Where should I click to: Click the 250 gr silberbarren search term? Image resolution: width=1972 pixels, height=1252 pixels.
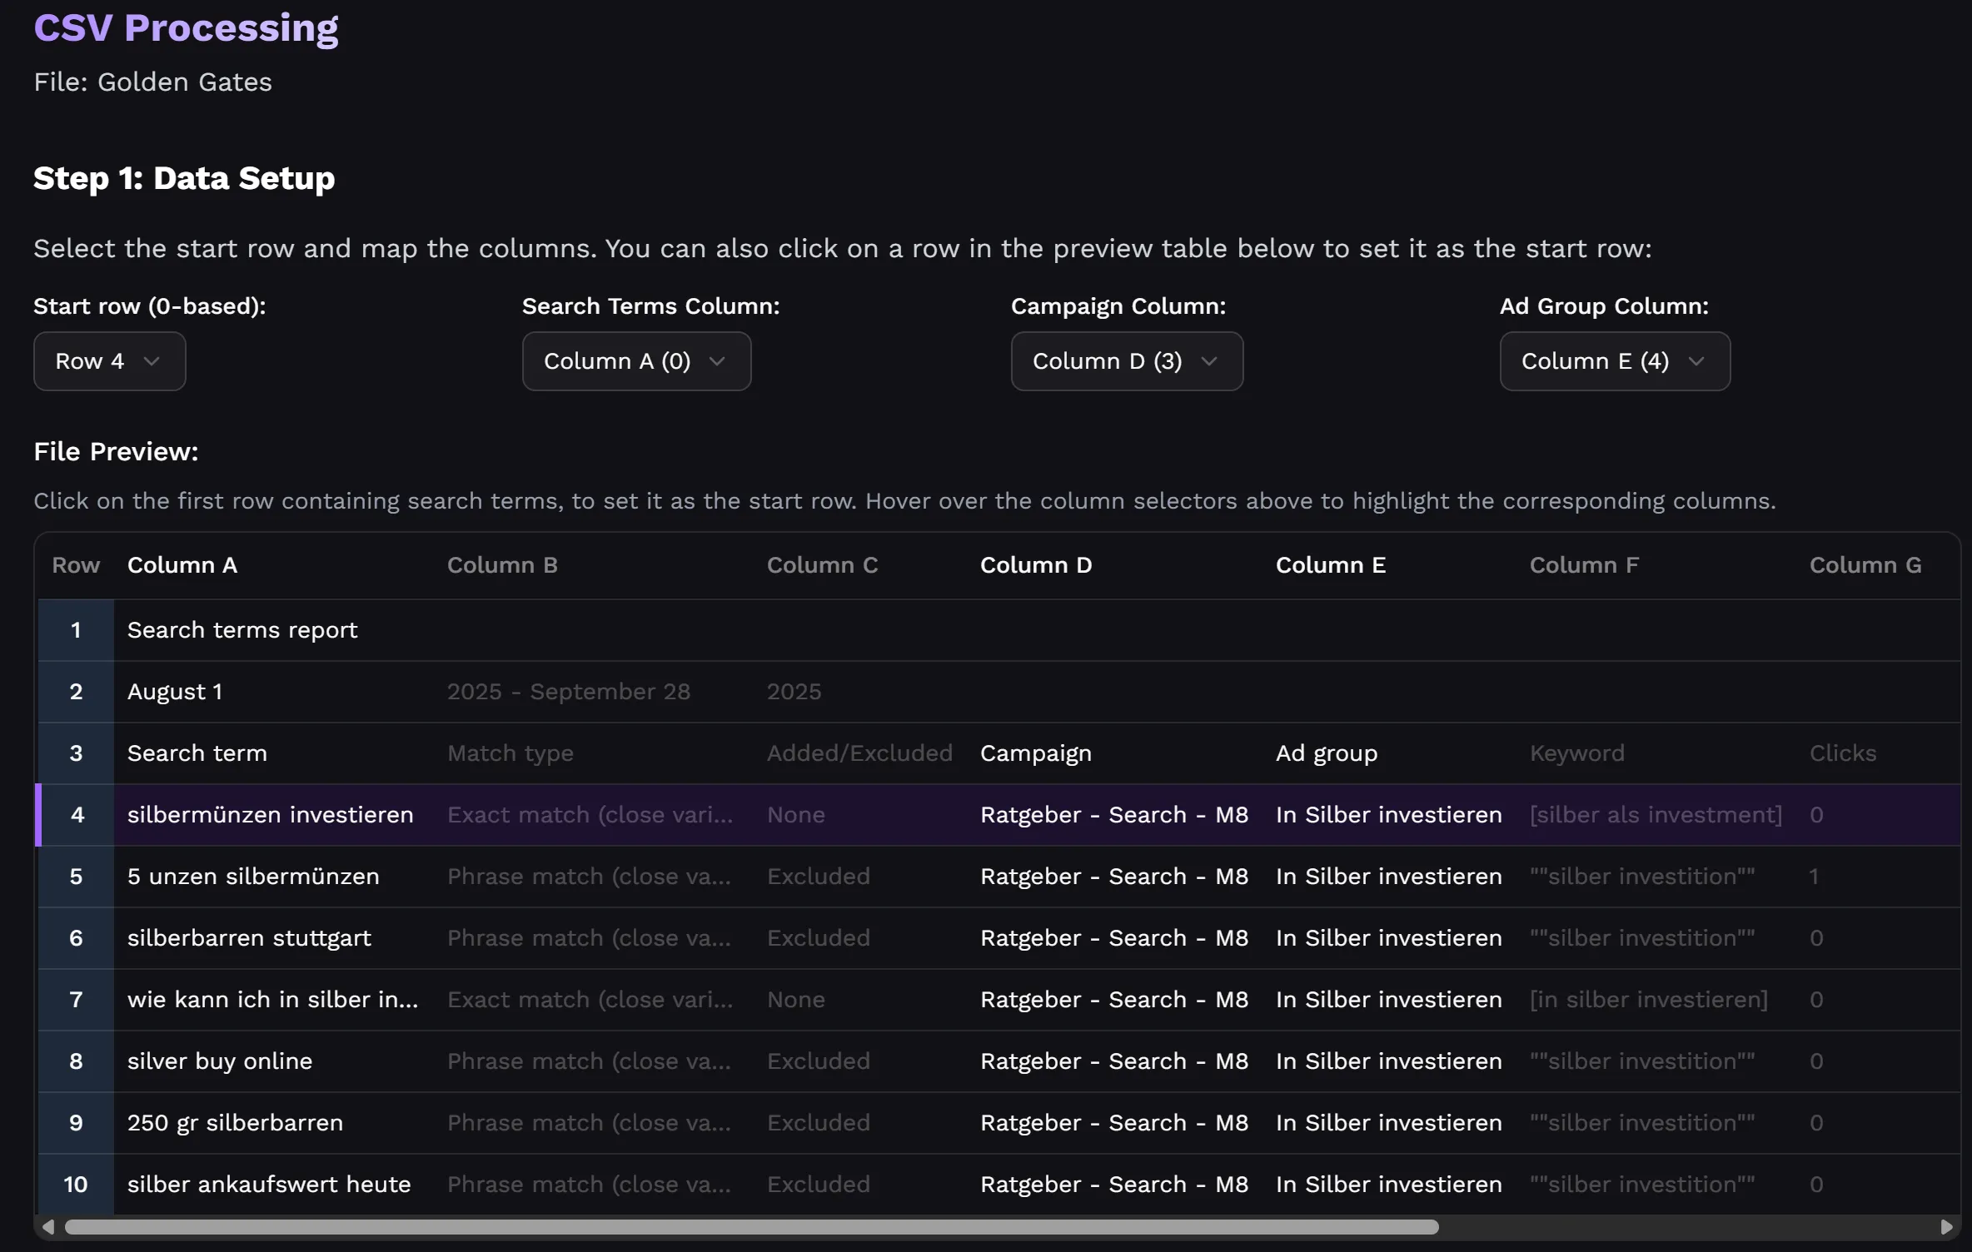(x=234, y=1123)
